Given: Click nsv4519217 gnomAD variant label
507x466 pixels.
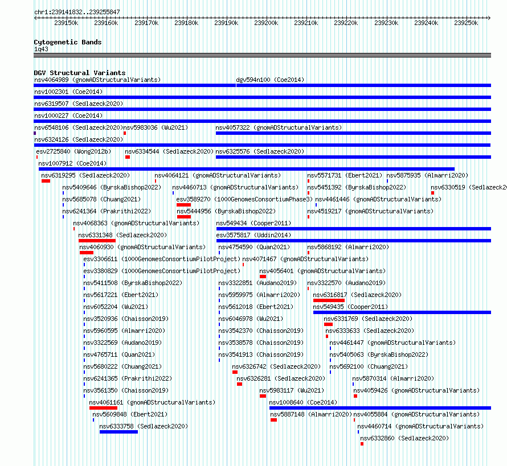Looking at the screenshot, I should pyautogui.click(x=370, y=211).
